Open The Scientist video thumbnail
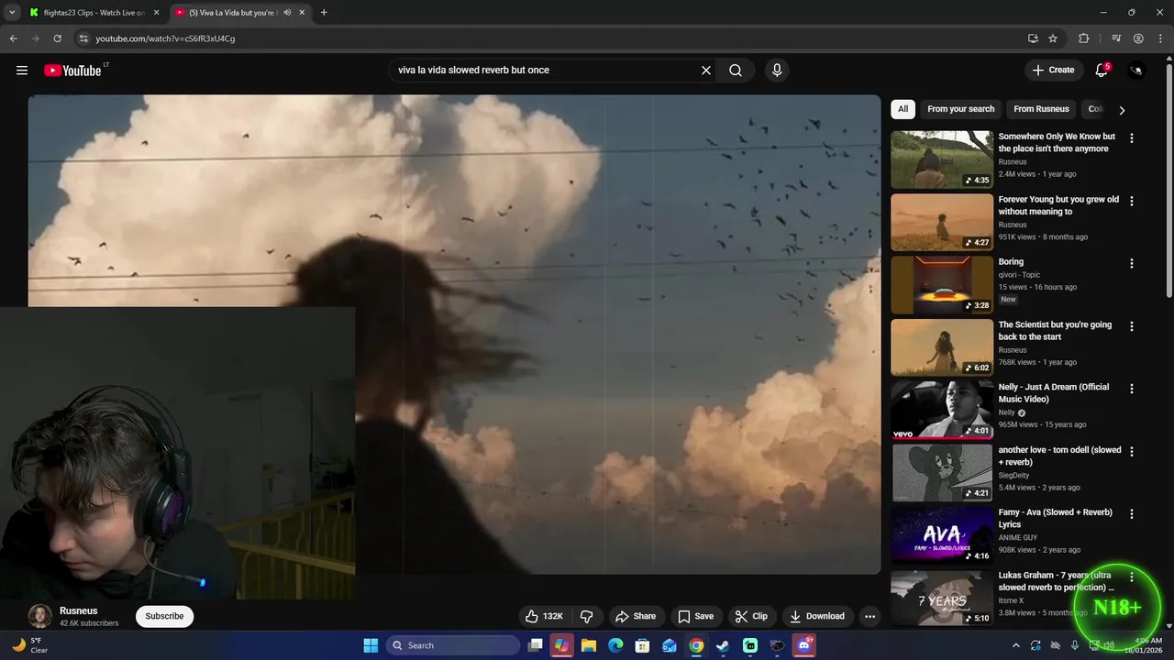The image size is (1174, 660). pyautogui.click(x=942, y=347)
